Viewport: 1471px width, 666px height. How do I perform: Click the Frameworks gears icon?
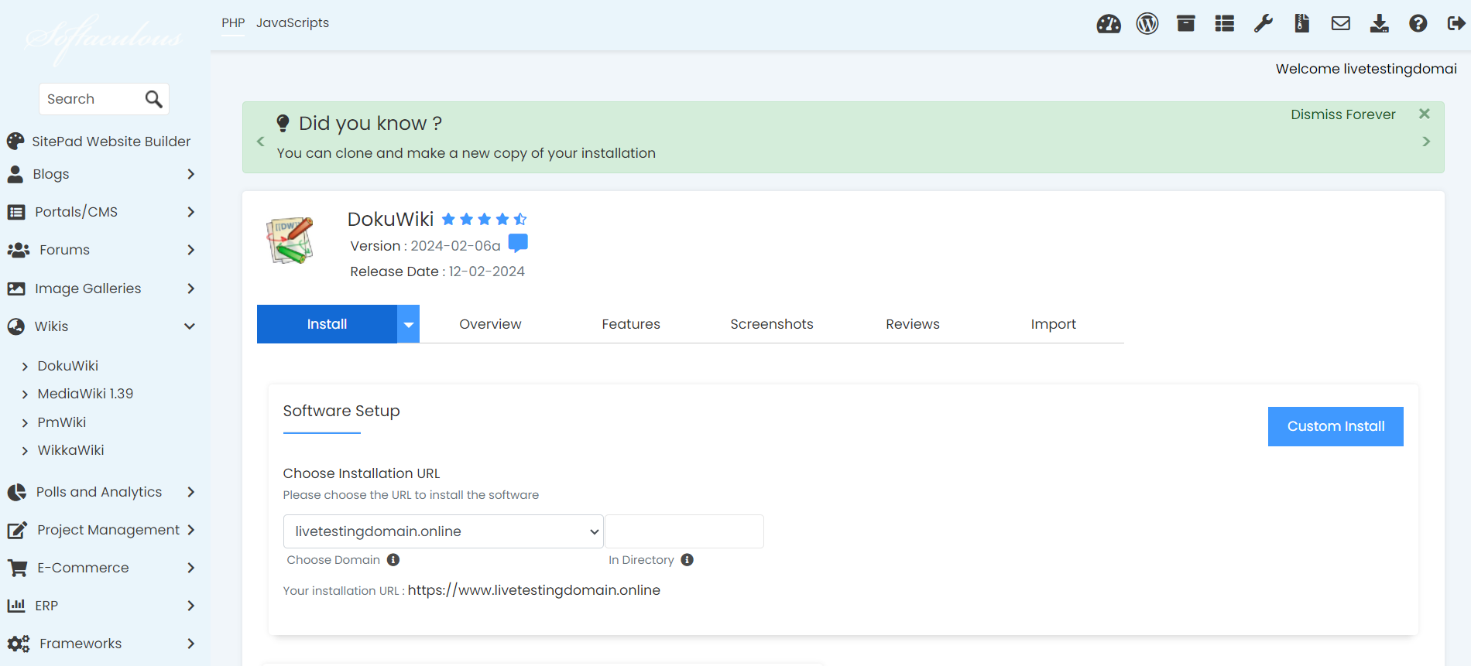[x=19, y=644]
